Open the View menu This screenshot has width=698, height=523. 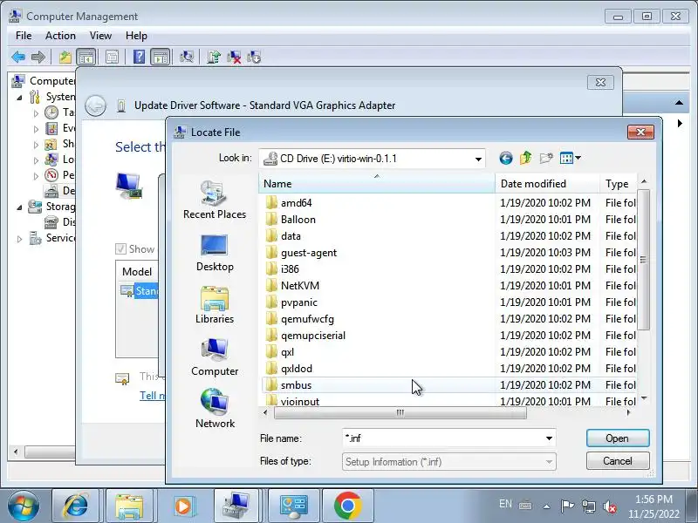click(x=100, y=36)
